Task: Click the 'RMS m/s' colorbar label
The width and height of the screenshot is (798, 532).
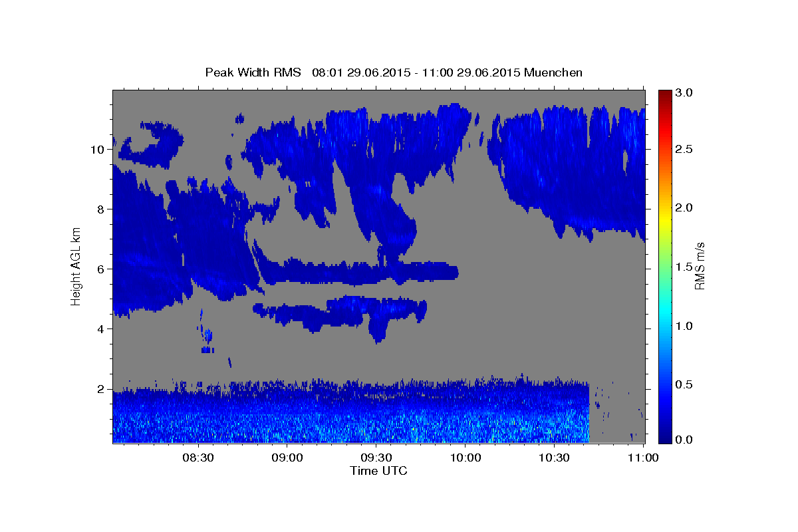Action: [x=699, y=267]
